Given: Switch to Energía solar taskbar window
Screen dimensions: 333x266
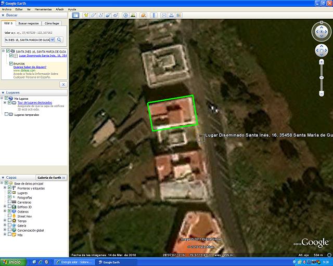Looking at the screenshot, I should (x=74, y=262).
